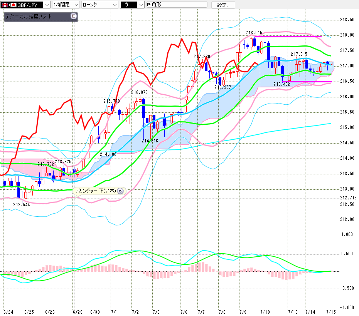The width and height of the screenshot is (359, 316).
Task: Click the MACD axis -0.500 label
Action: tap(347, 288)
